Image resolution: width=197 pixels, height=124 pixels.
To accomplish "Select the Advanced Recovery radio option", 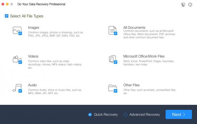I will pyautogui.click(x=126, y=114).
